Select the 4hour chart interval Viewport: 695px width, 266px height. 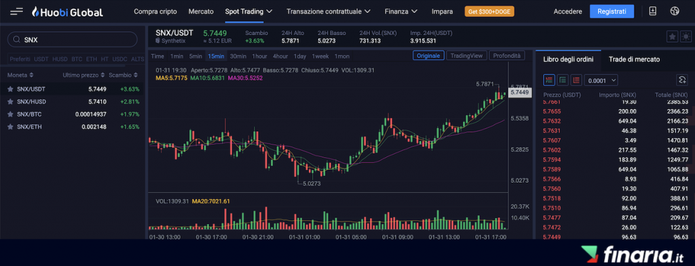[280, 56]
